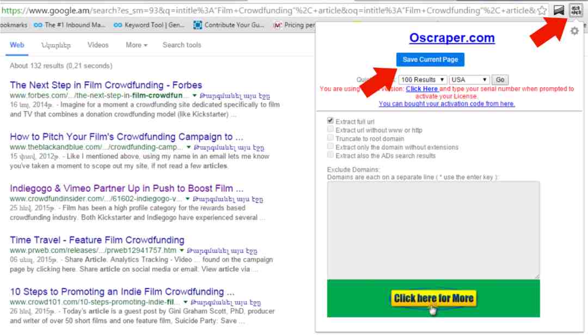Click translate-this-page link on prweb.com result
The height and width of the screenshot is (335, 588).
coord(222,251)
